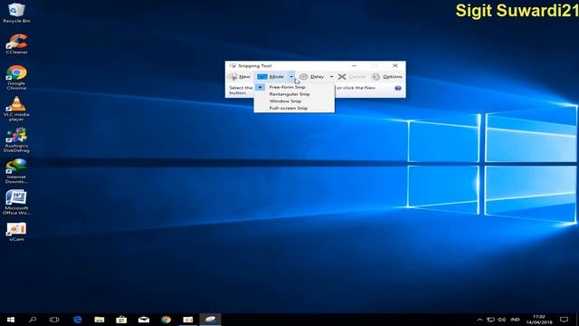Click the Delay button

click(312, 76)
